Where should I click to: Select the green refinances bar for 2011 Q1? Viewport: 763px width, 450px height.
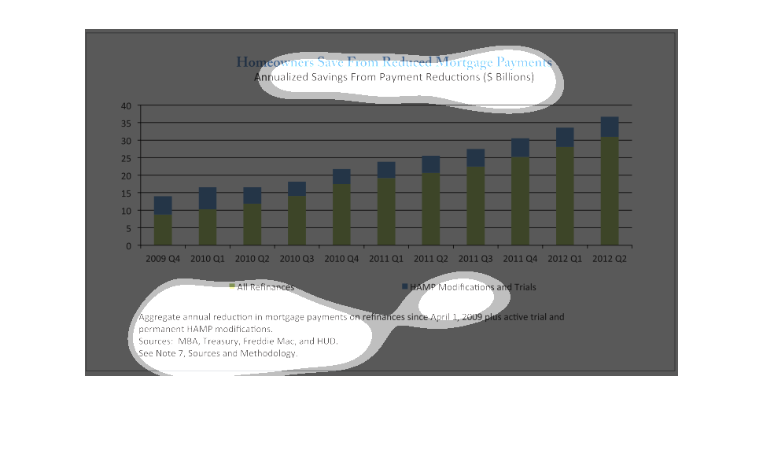click(386, 212)
